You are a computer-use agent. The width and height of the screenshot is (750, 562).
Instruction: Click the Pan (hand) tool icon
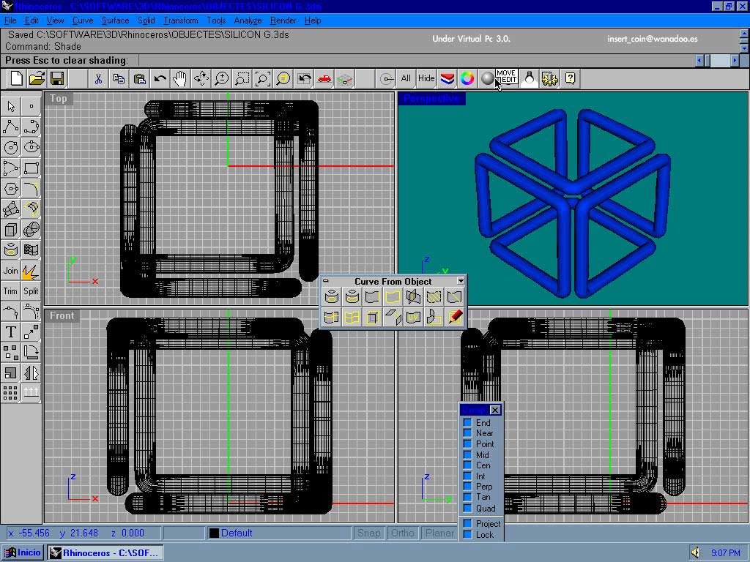tap(180, 78)
